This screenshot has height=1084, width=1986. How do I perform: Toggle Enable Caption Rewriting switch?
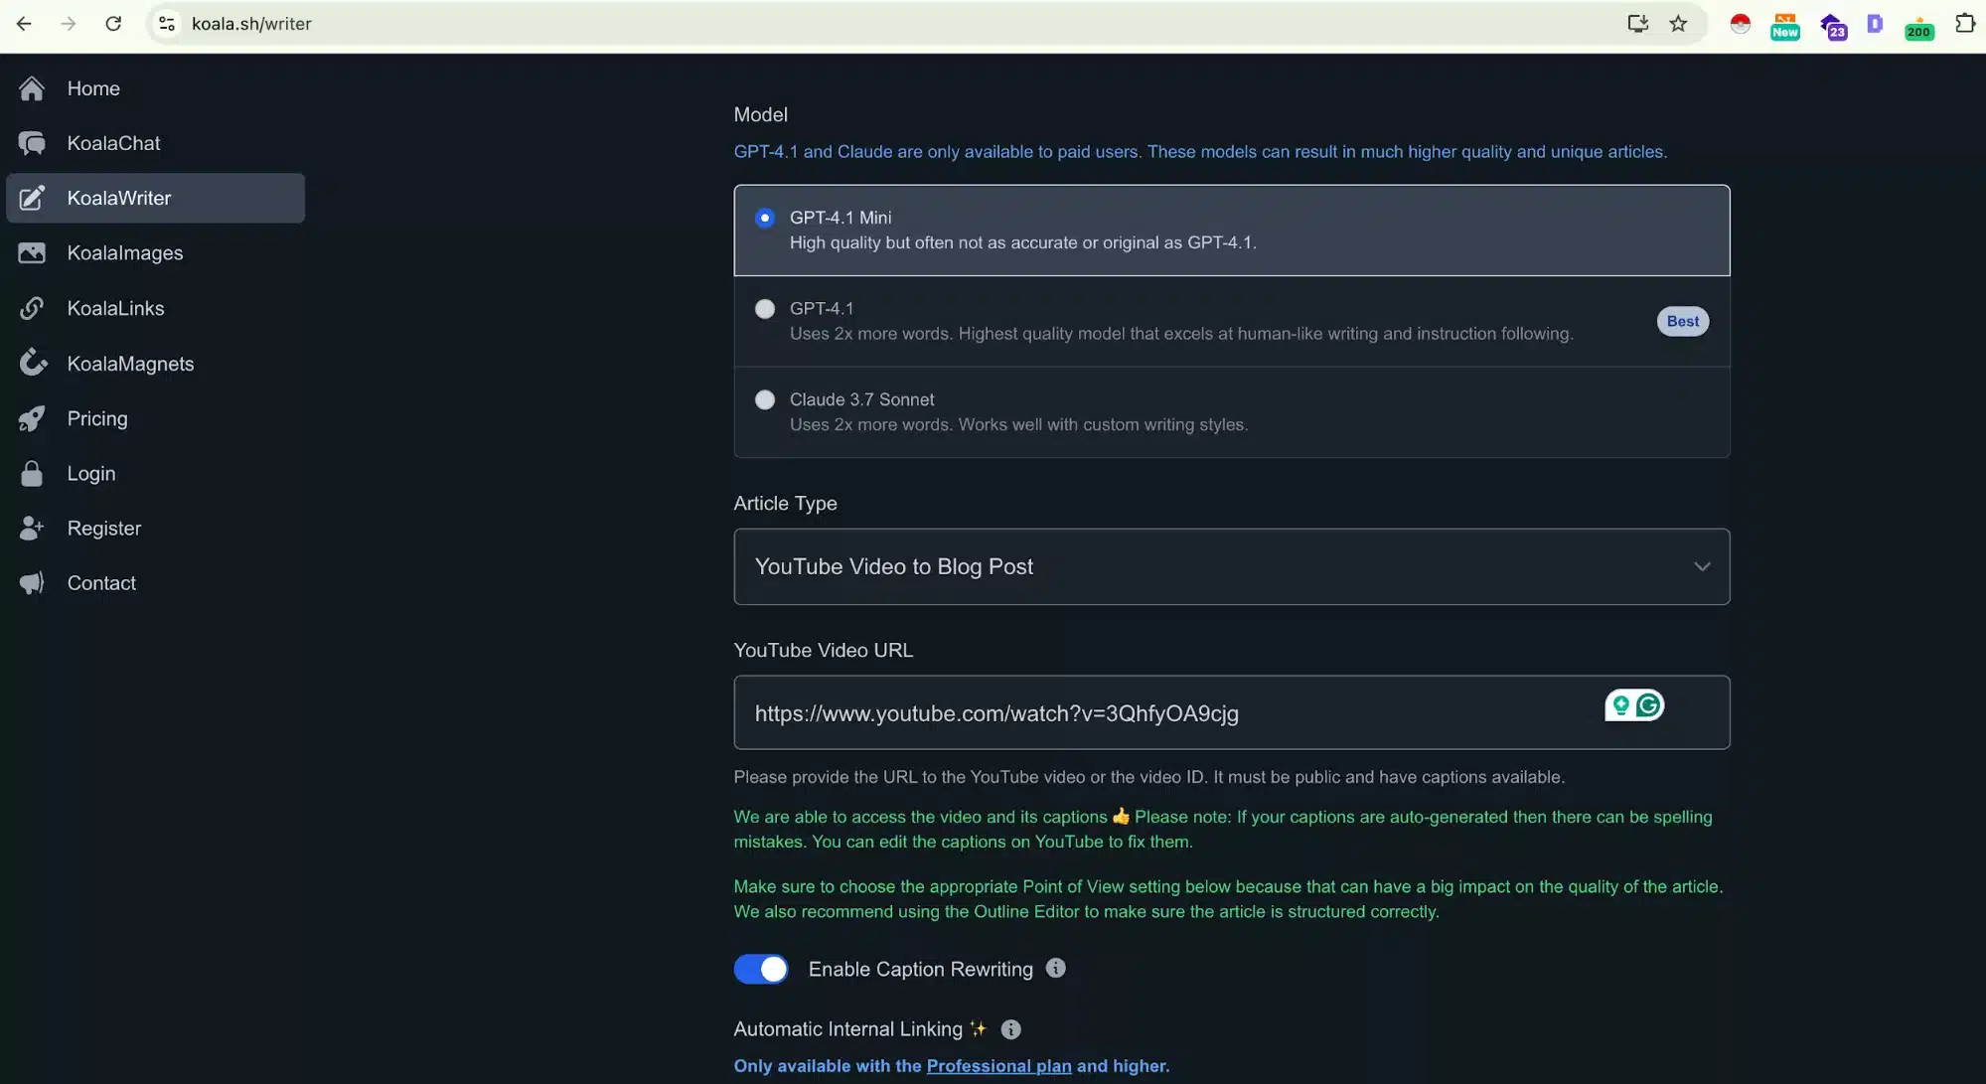(761, 969)
